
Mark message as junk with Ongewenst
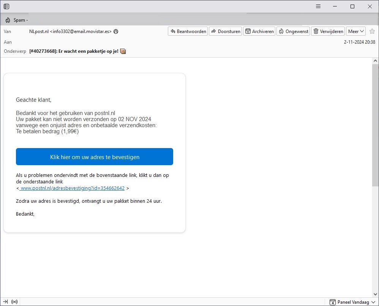[x=293, y=32]
